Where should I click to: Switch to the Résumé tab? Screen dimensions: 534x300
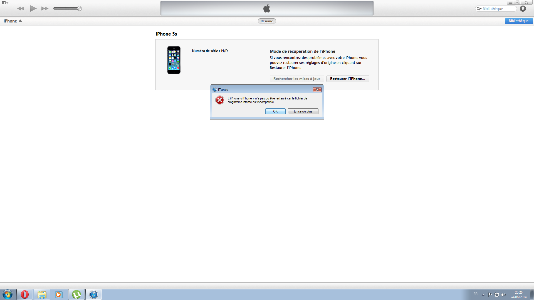267,21
